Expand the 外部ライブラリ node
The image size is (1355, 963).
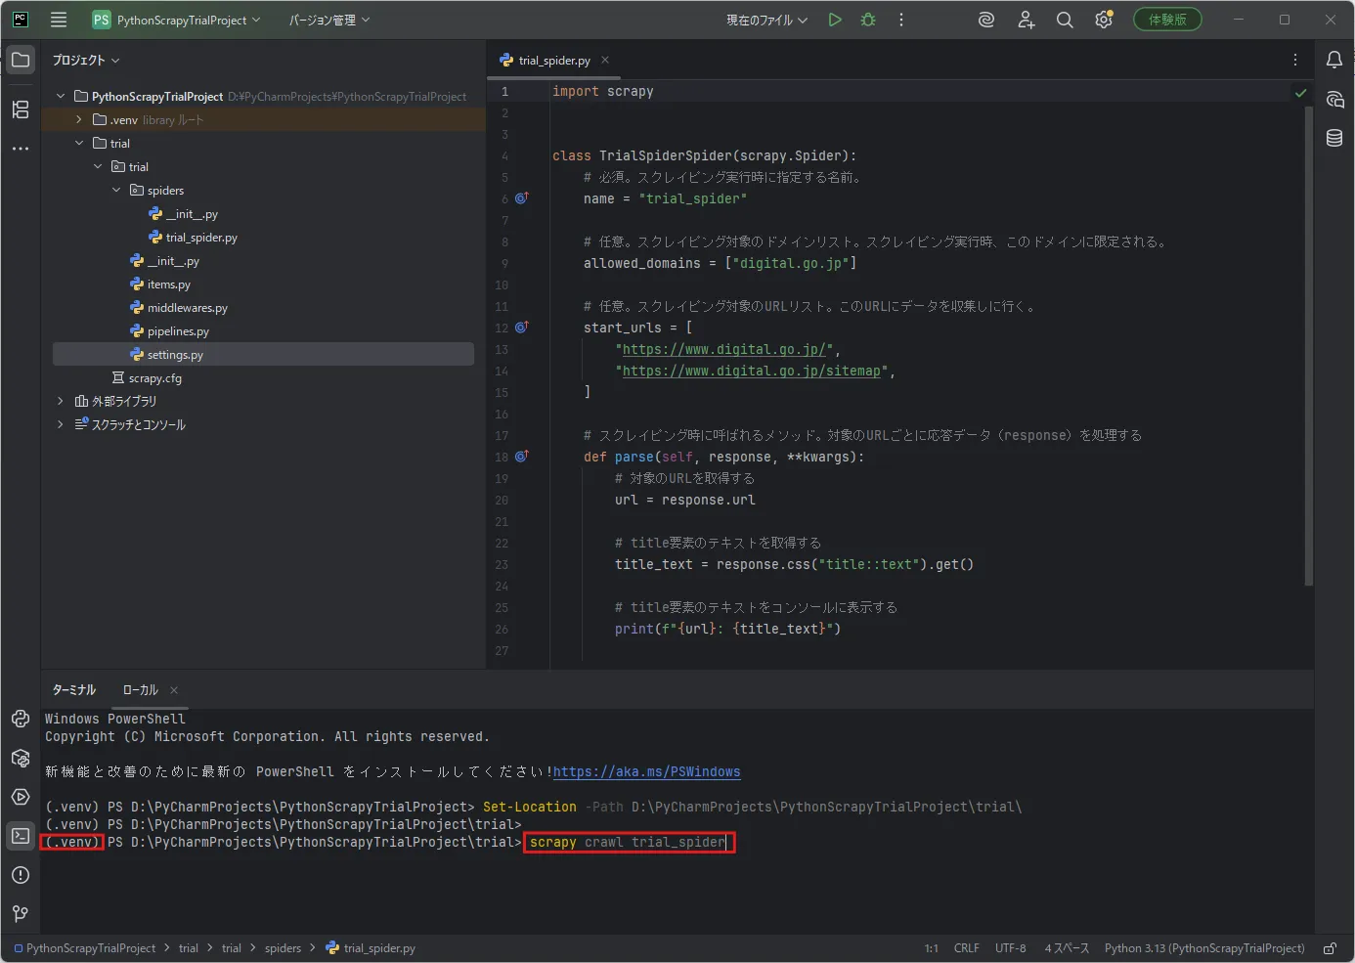(x=61, y=401)
